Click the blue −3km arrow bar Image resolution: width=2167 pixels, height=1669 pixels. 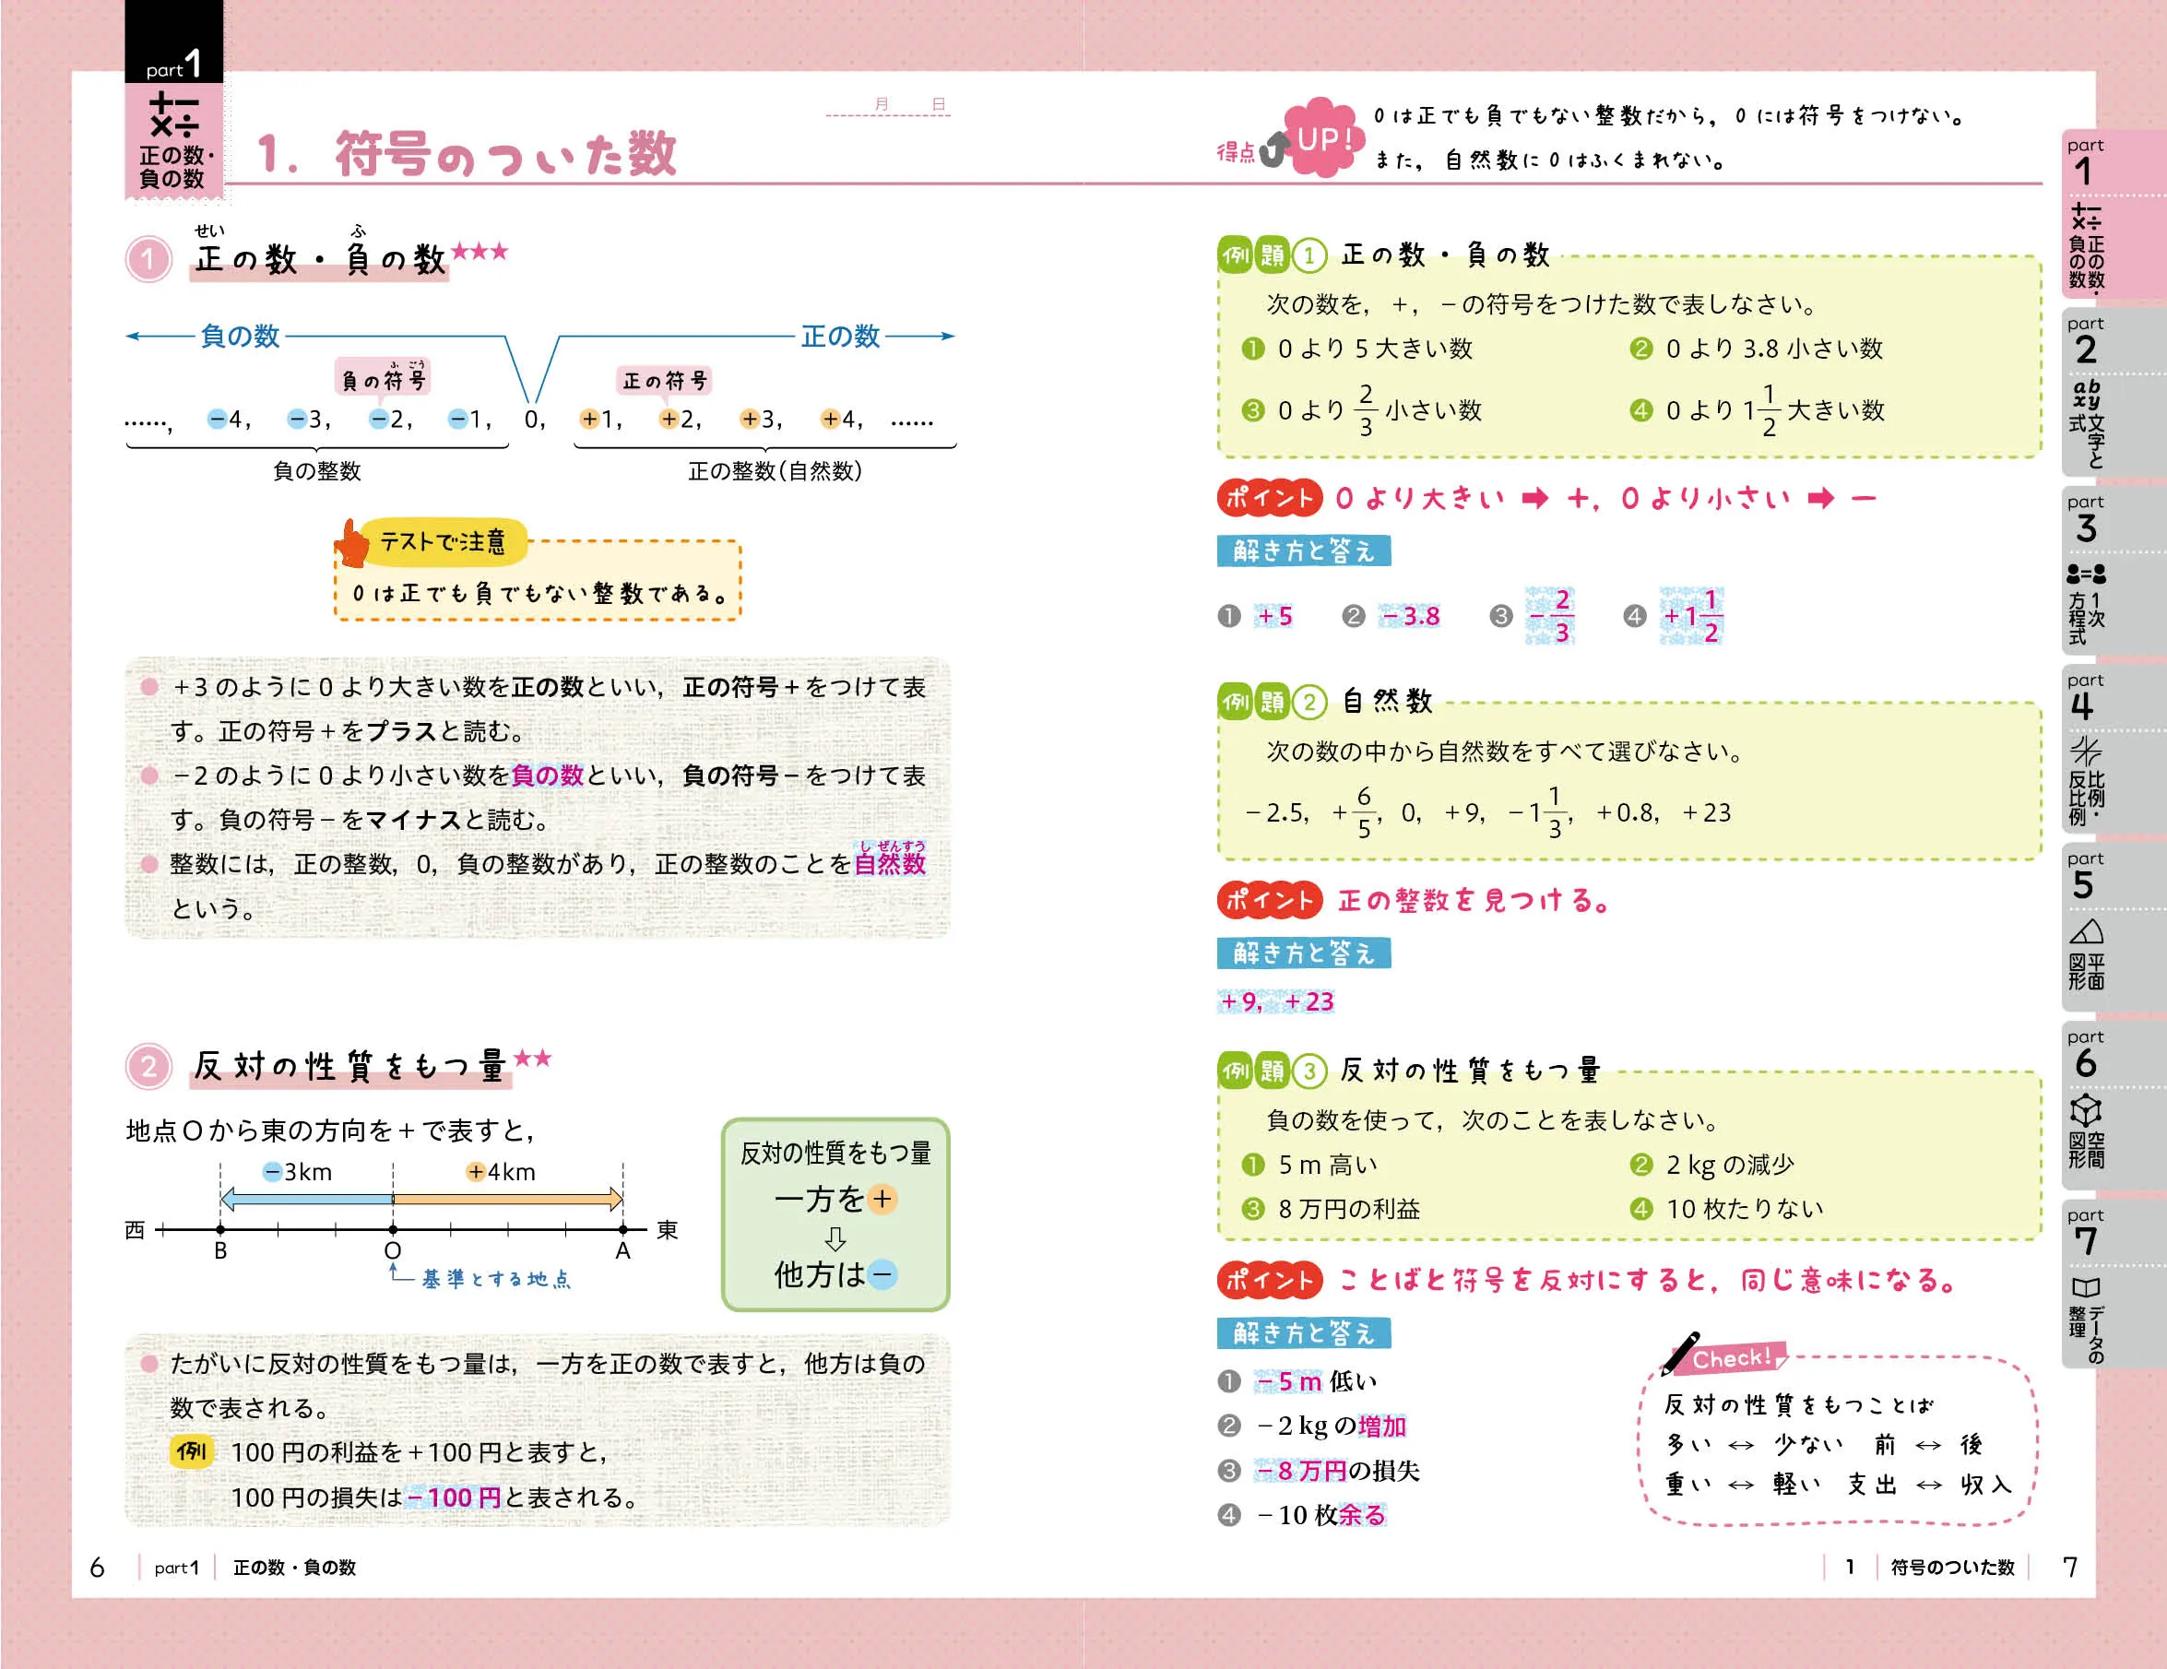tap(306, 1200)
